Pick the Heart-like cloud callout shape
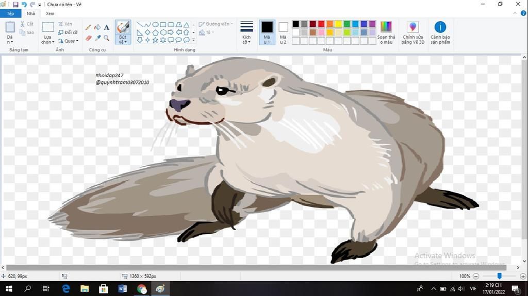Screen dimensions: 528x296 [x=186, y=40]
